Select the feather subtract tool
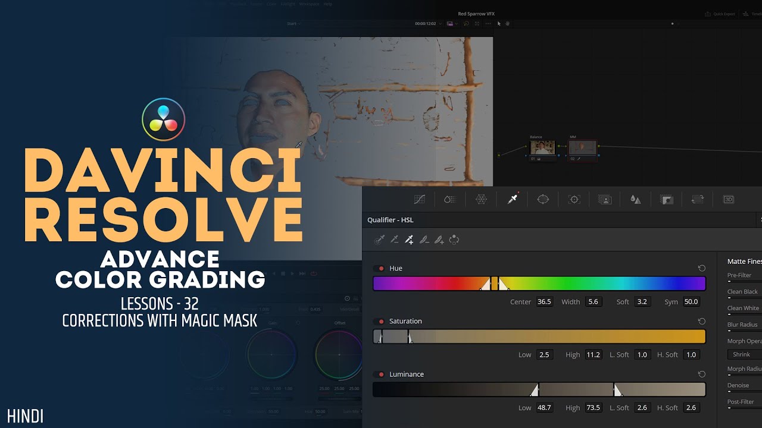Screen dimensions: 762x428 (x=424, y=240)
